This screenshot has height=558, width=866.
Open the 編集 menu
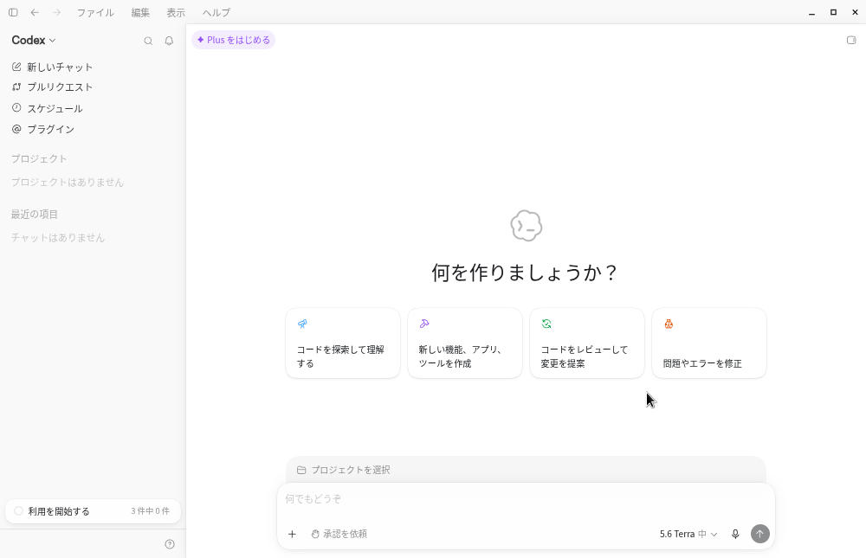140,12
